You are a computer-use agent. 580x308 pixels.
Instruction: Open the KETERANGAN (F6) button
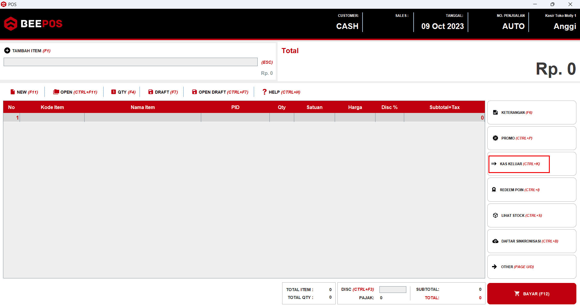pyautogui.click(x=532, y=112)
